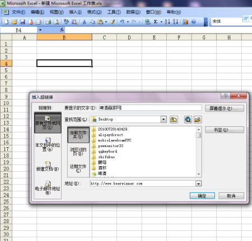Viewport: 252px width, 241px height.
Task: Select the zhifubao folder
Action: click(106, 157)
